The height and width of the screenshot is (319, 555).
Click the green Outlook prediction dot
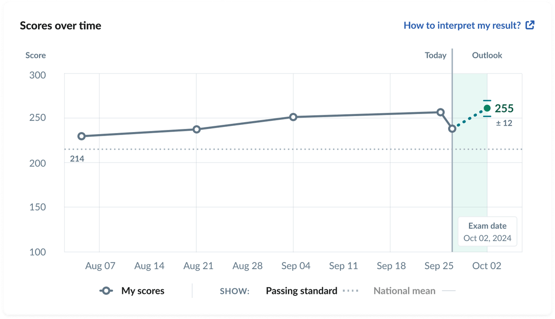(486, 107)
